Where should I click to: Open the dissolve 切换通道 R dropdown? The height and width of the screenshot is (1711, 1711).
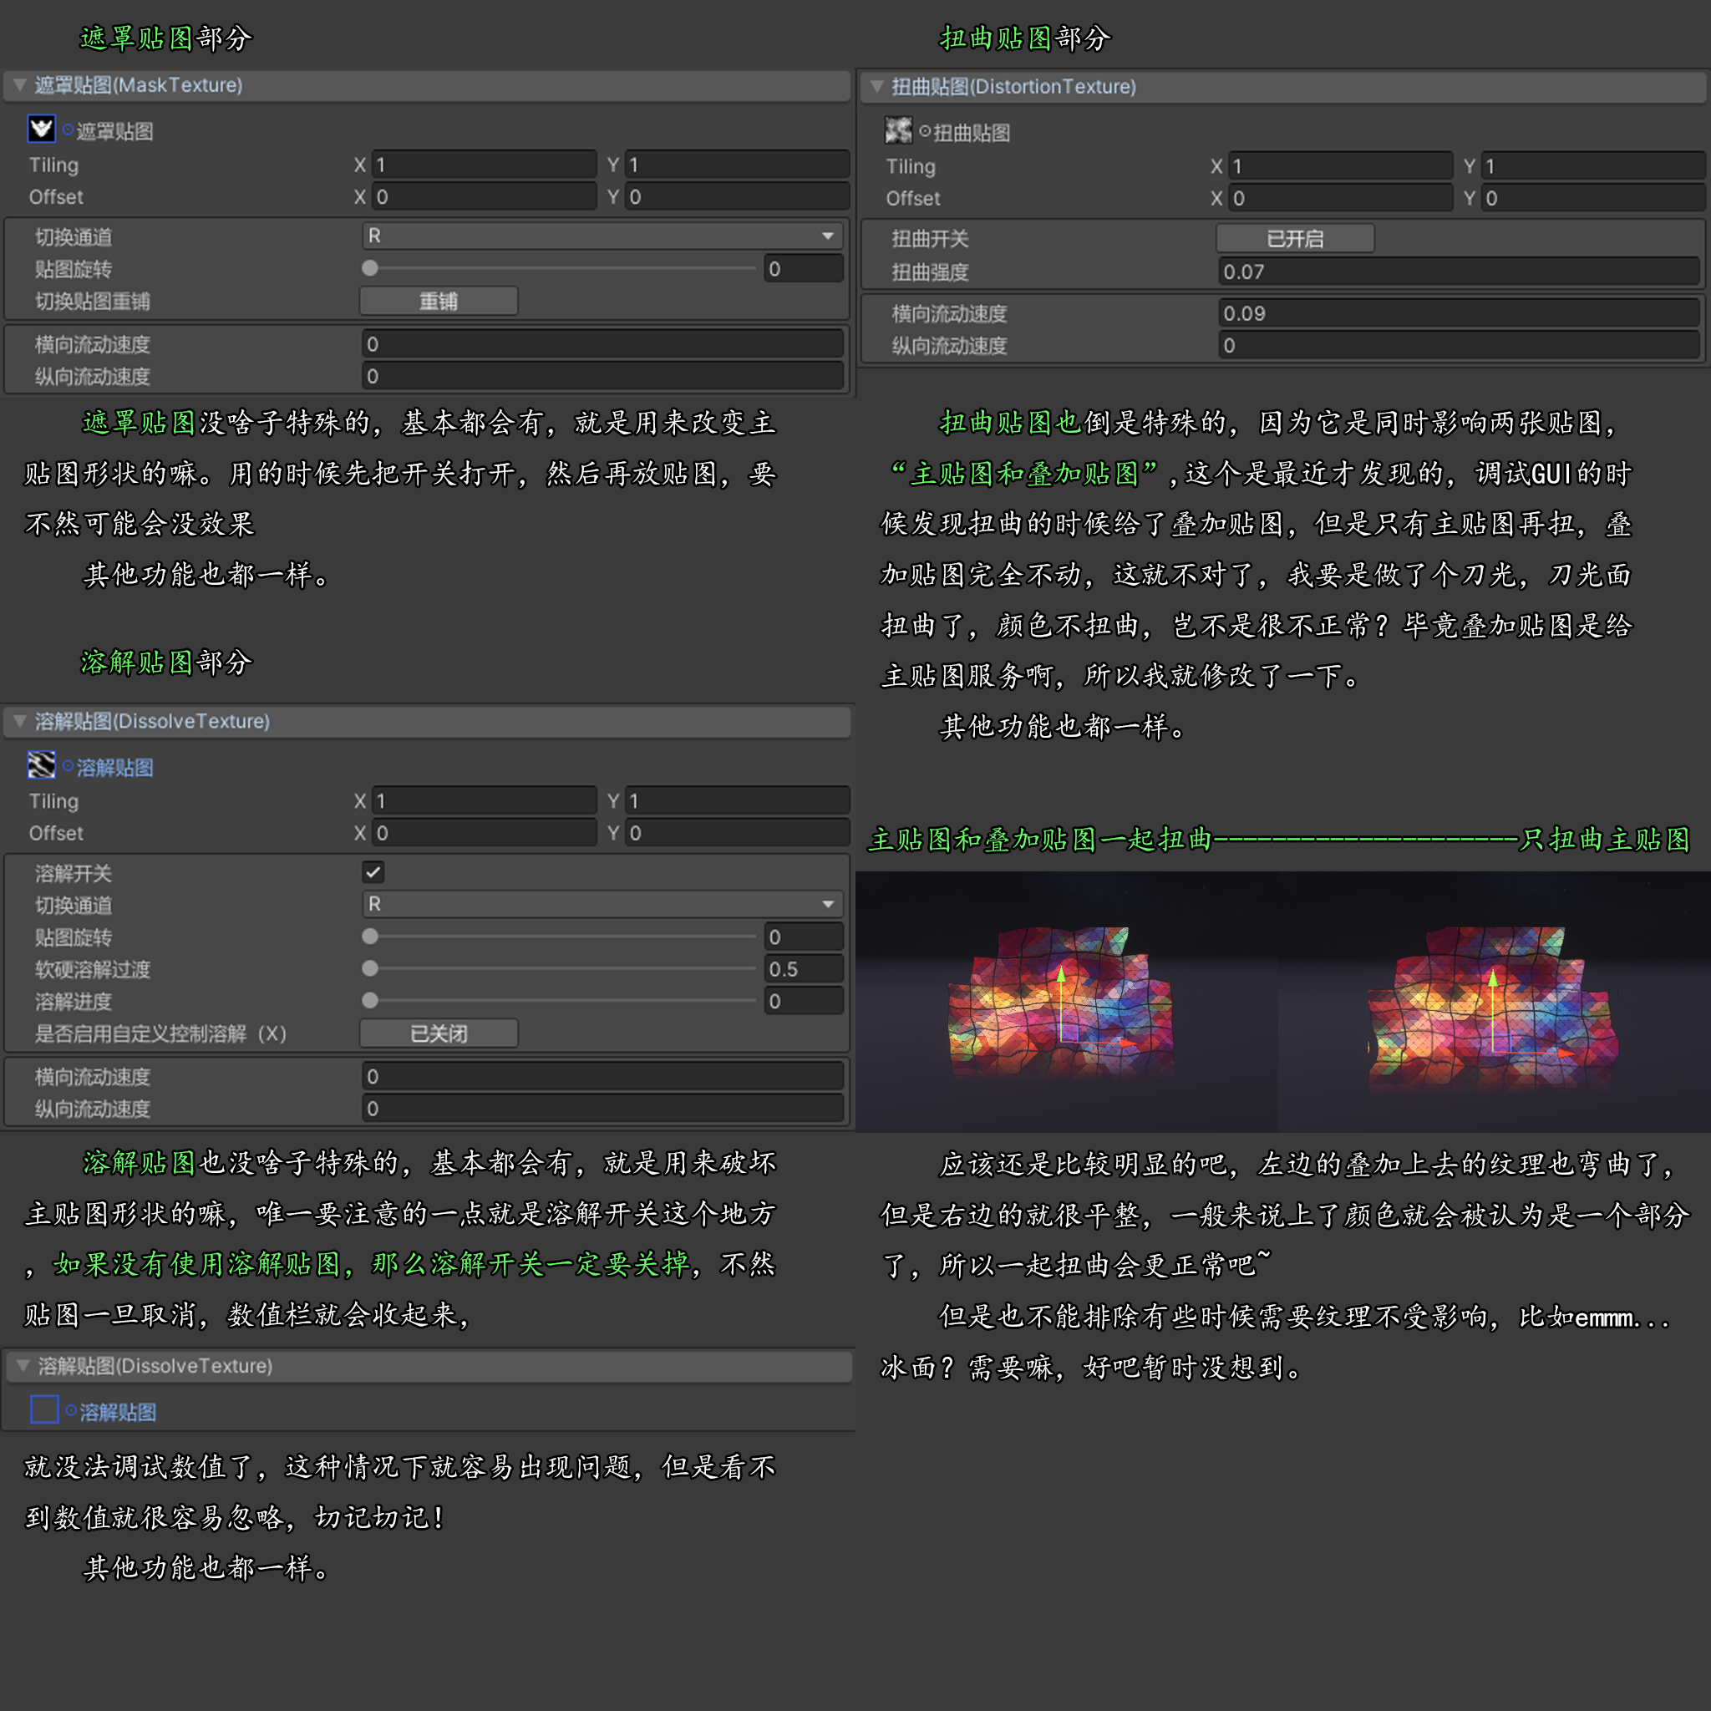602,904
